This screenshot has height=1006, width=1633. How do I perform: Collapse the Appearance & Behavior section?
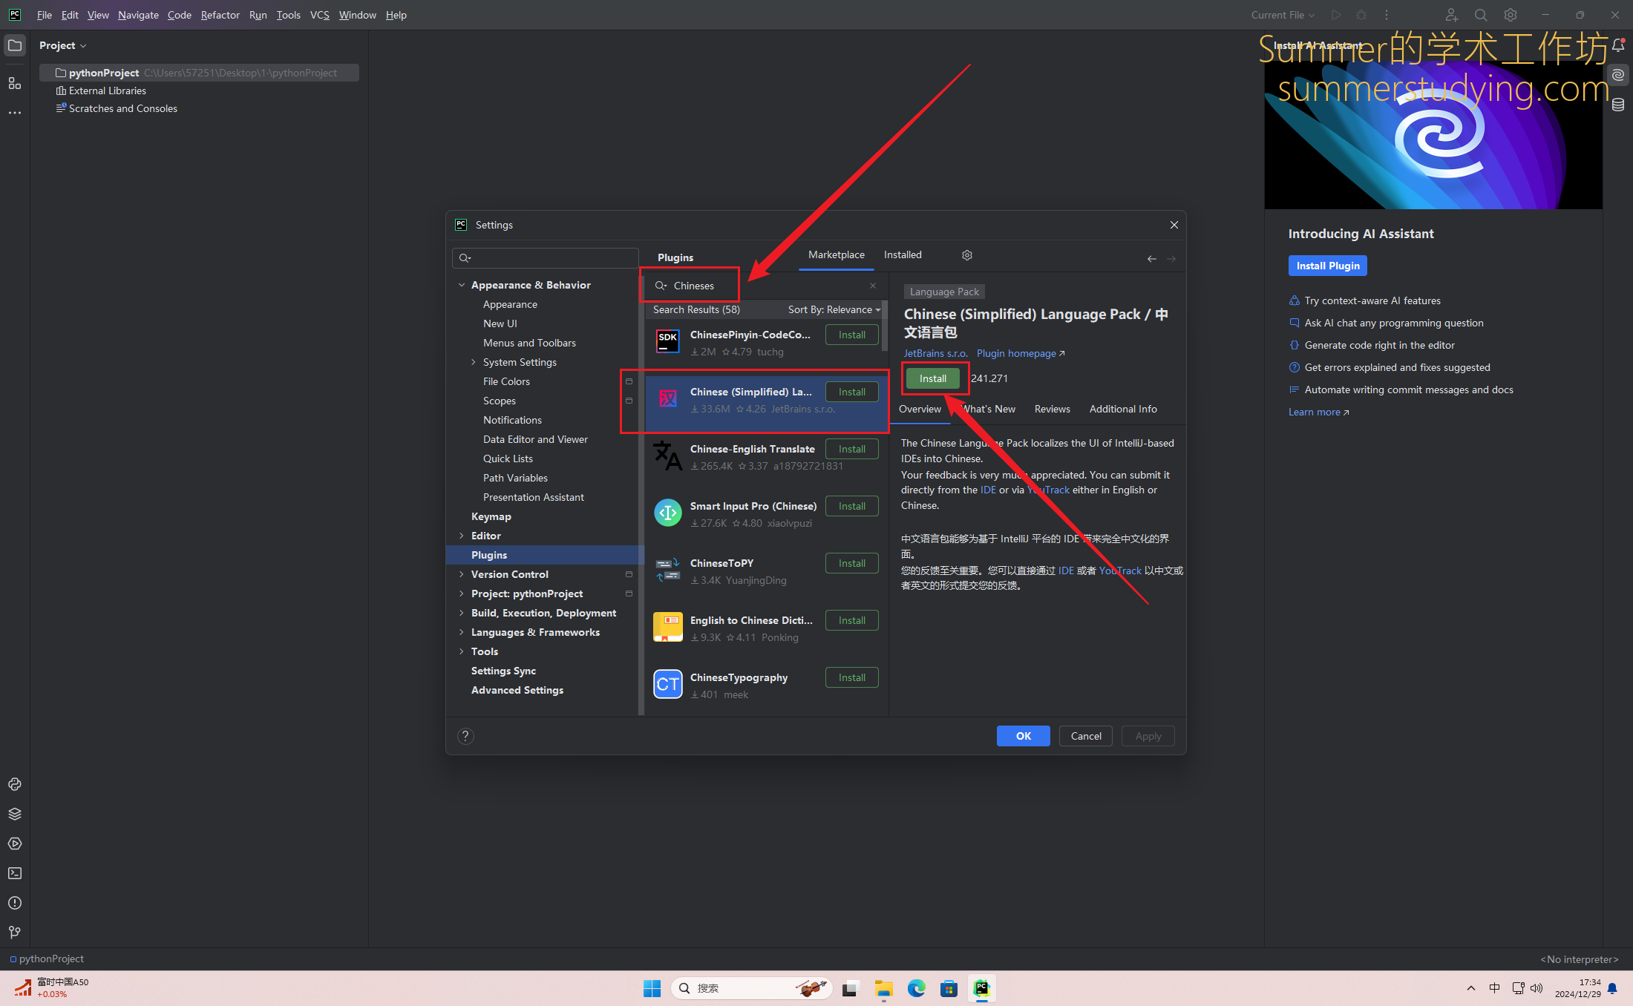[x=462, y=285]
